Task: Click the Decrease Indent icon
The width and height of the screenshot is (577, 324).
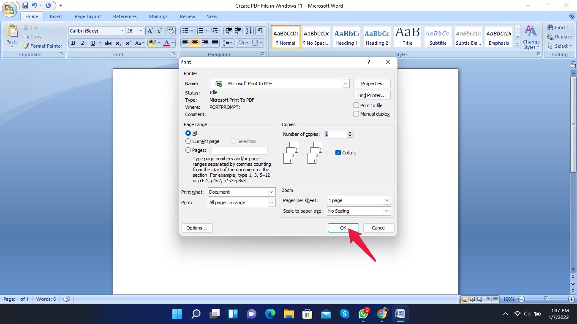Action: tap(229, 31)
